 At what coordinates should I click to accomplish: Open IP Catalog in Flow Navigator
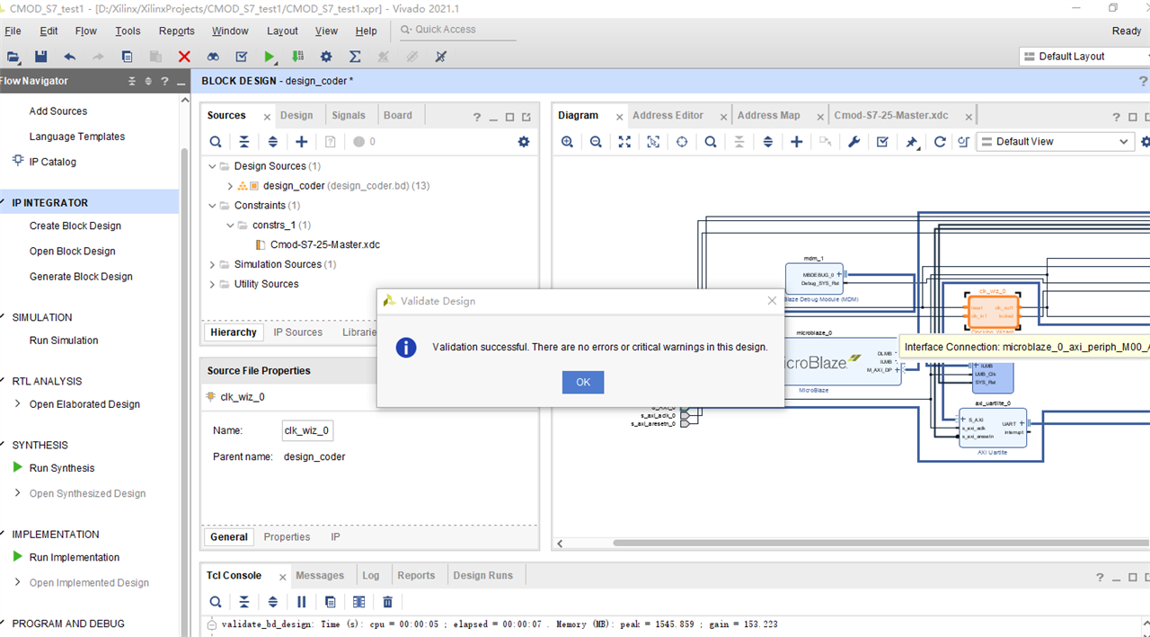tap(53, 162)
